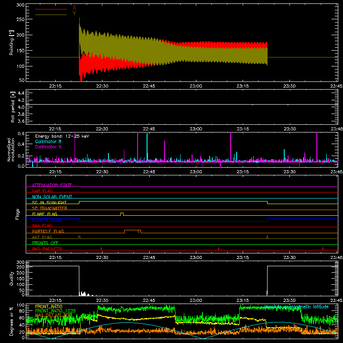Viewport: 343px width, 343px height.
Task: Click the SC_IN_SUNLIGHT flag label
Action: (x=49, y=202)
